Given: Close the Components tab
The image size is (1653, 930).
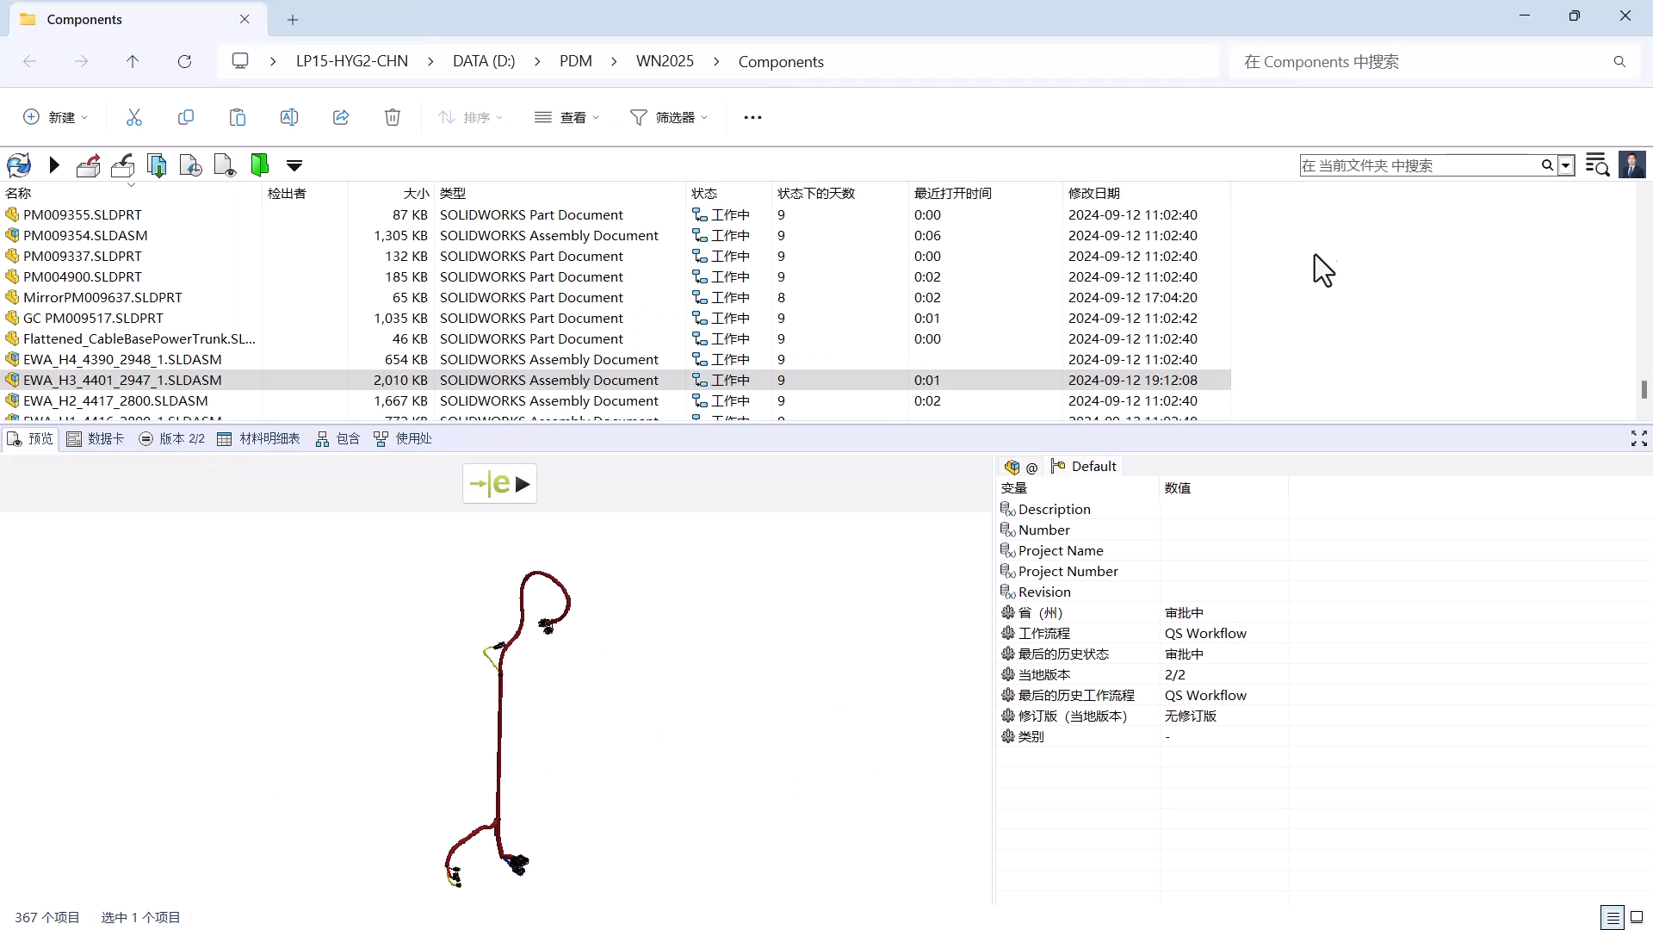Looking at the screenshot, I should pyautogui.click(x=245, y=19).
